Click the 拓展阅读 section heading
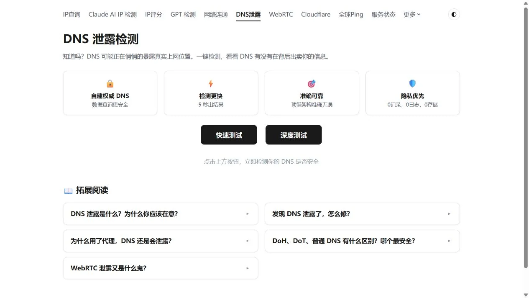Image resolution: width=529 pixels, height=298 pixels. (92, 190)
